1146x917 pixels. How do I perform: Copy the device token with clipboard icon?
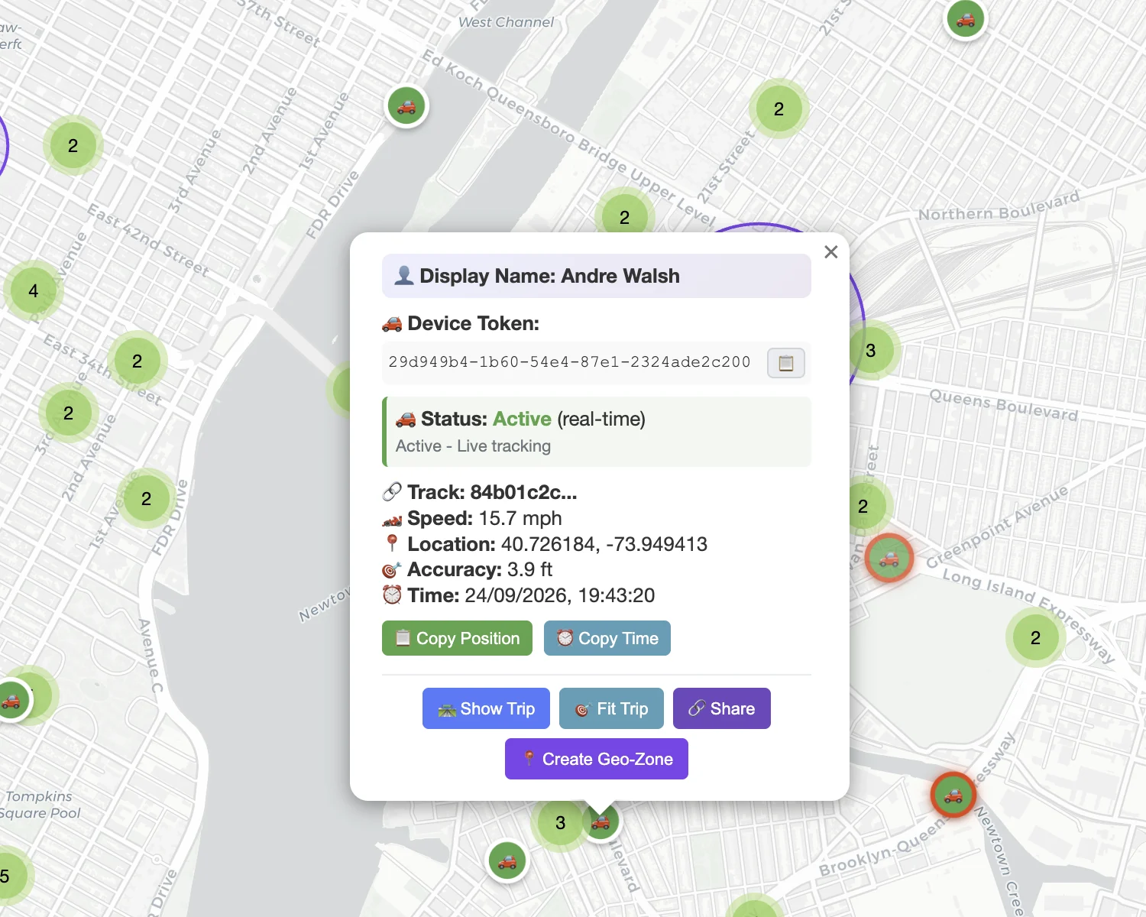[x=785, y=363]
